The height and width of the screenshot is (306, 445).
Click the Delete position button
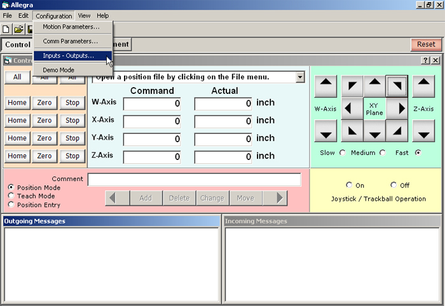(x=179, y=198)
